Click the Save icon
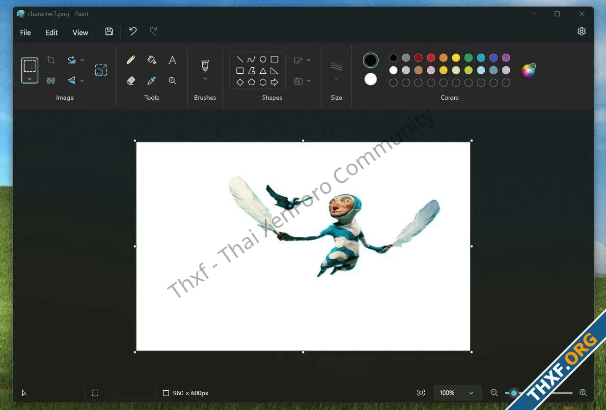Image resolution: width=606 pixels, height=410 pixels. tap(109, 31)
